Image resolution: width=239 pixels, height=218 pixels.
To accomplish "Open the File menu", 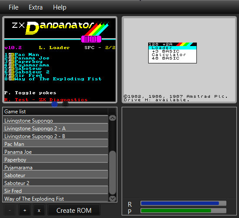I will [13, 7].
